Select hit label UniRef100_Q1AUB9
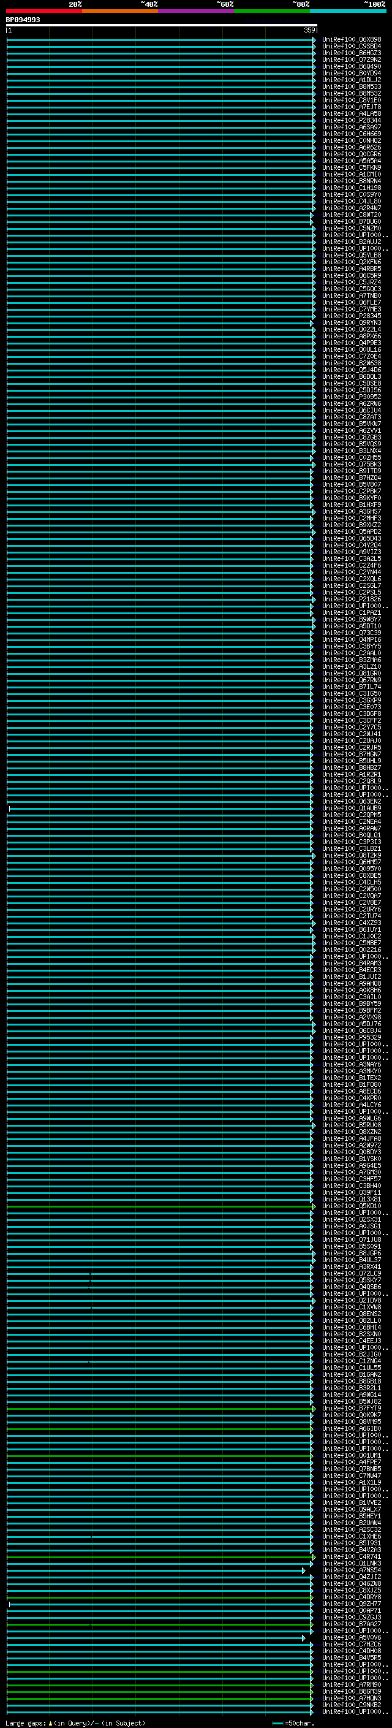Image resolution: width=392 pixels, height=1728 pixels. 352,809
